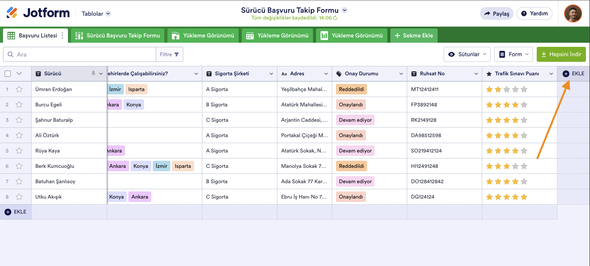The image size is (590, 266).
Task: Add a new tab with Sekme Ekle
Action: tap(414, 36)
